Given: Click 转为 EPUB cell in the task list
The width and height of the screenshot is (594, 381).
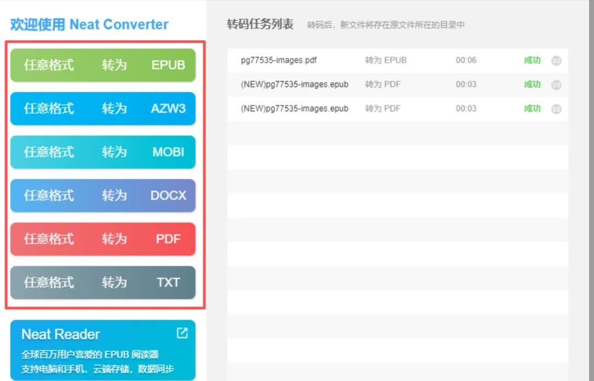Looking at the screenshot, I should tap(386, 60).
